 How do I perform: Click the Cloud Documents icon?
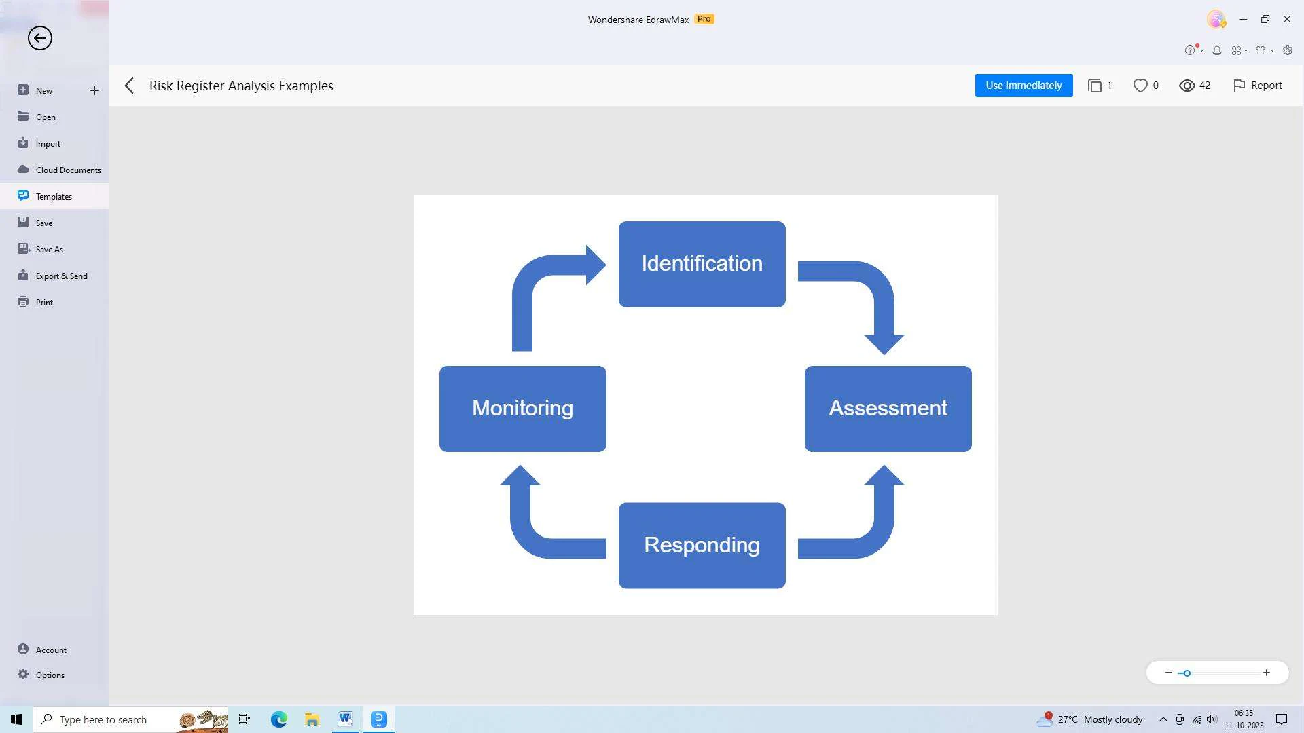coord(23,169)
